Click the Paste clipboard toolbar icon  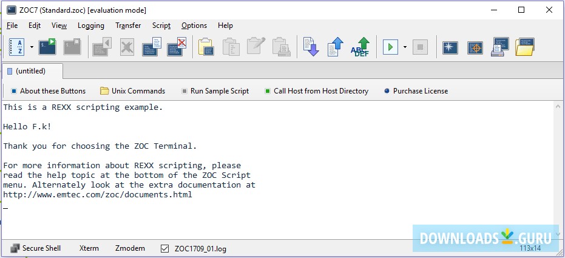(x=206, y=47)
